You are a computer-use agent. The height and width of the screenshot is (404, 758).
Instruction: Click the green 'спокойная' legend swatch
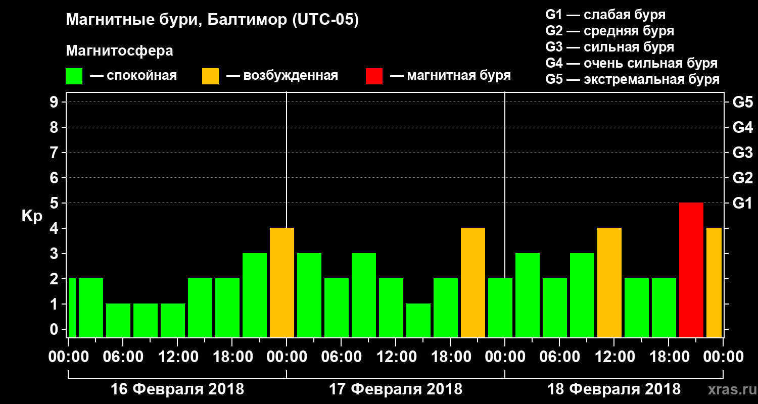74,76
